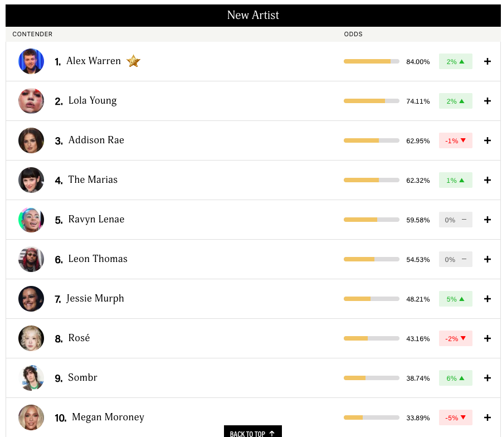Expand Alex Warren's row with plus icon

pyautogui.click(x=488, y=61)
